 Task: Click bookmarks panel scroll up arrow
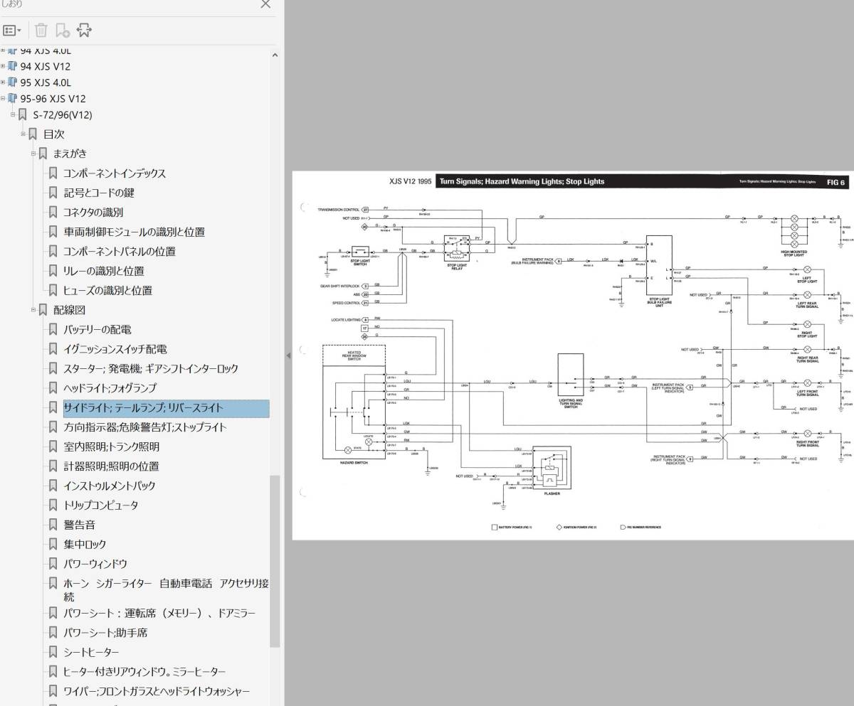(275, 55)
